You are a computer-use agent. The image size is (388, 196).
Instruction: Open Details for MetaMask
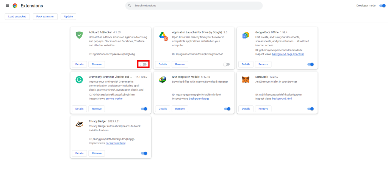click(246, 109)
